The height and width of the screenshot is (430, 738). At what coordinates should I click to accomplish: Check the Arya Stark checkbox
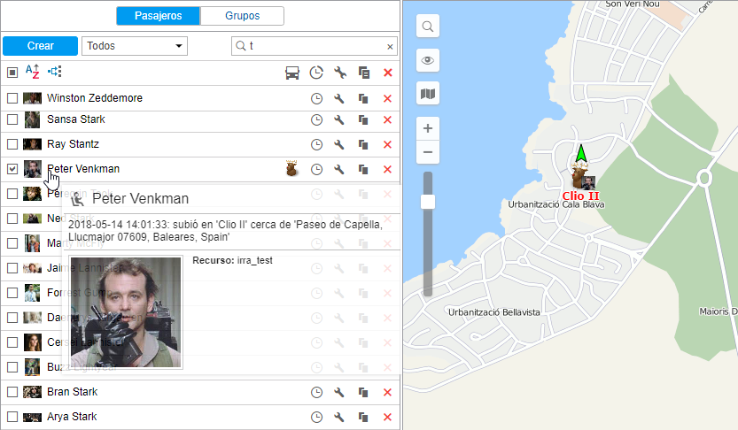[12, 417]
